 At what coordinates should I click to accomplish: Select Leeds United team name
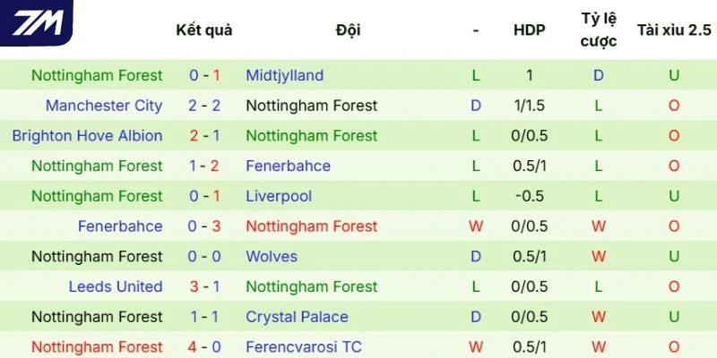116,286
